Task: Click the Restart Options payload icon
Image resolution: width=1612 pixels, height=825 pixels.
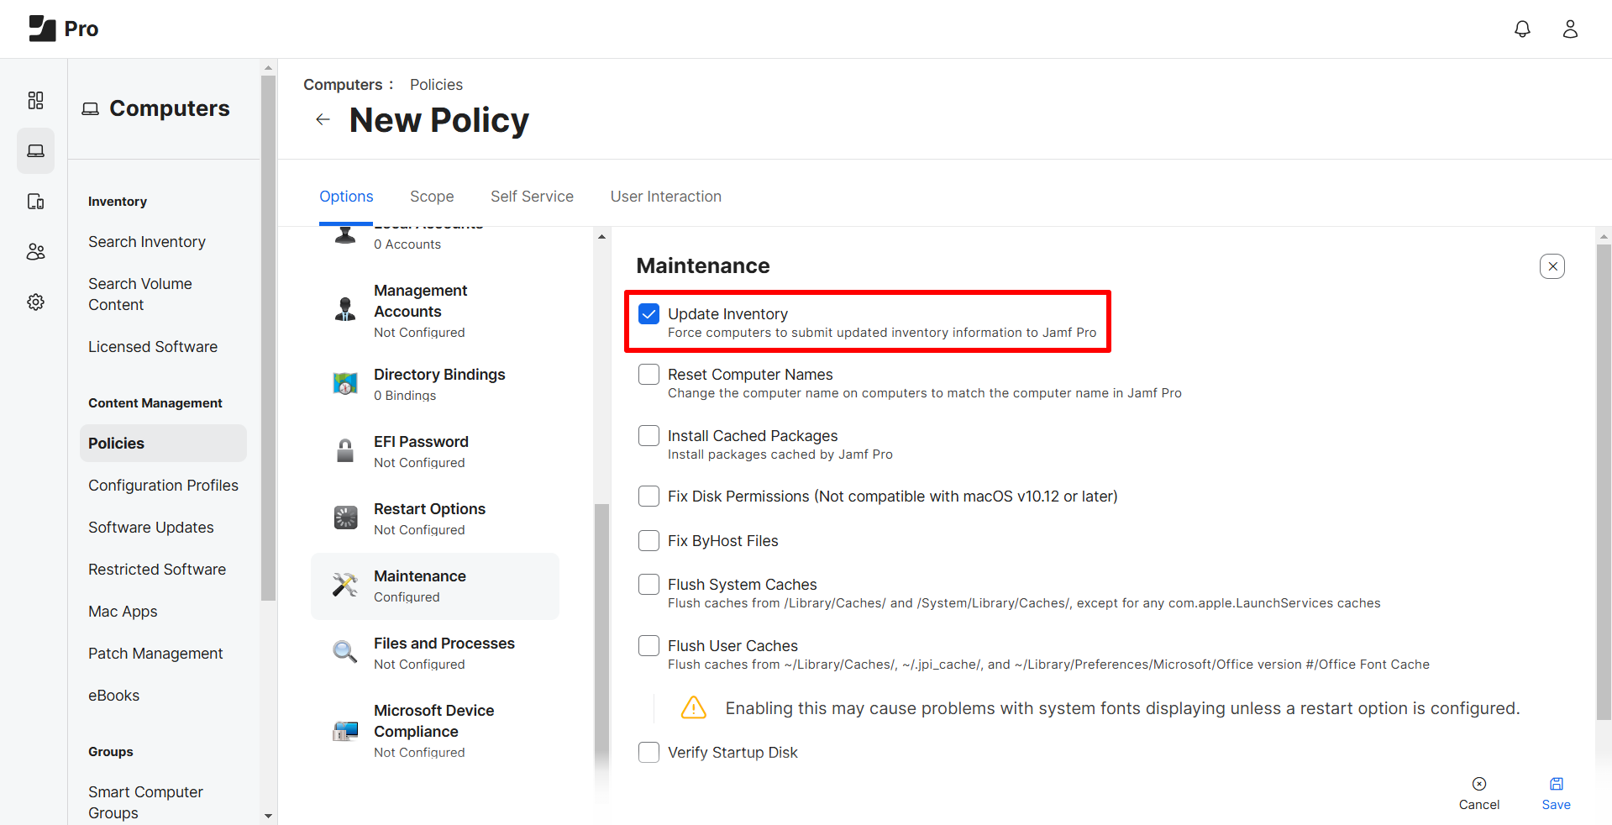Action: coord(345,518)
